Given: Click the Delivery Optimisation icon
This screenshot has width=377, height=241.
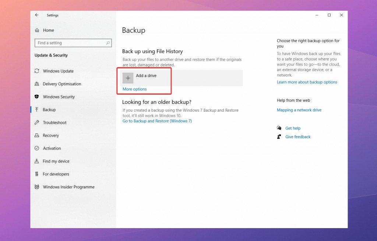Looking at the screenshot, I should [37, 84].
